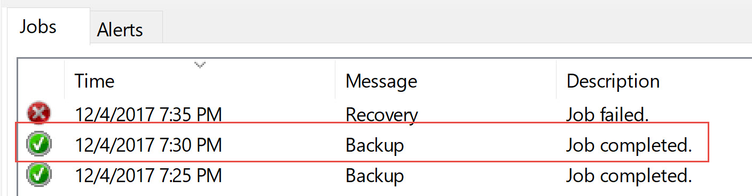Select the Jobs tab
The image size is (752, 196).
[x=38, y=27]
